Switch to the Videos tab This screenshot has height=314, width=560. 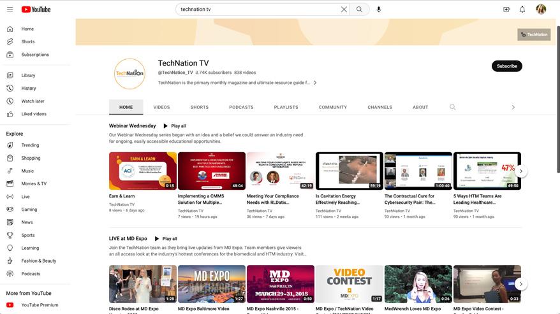161,107
